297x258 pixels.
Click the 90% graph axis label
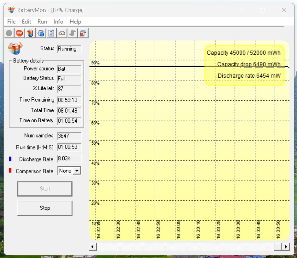click(x=95, y=63)
